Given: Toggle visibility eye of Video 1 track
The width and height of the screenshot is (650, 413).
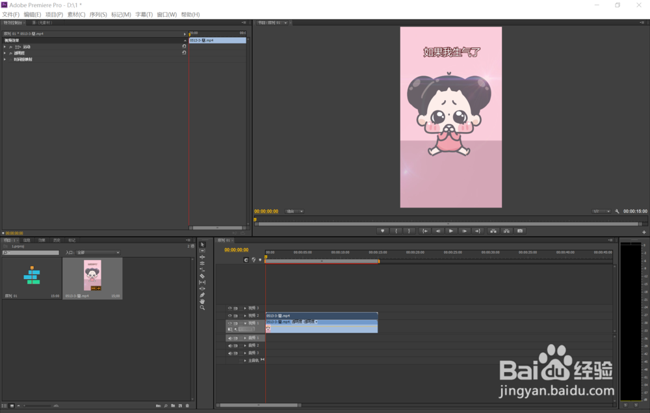Looking at the screenshot, I should (229, 323).
